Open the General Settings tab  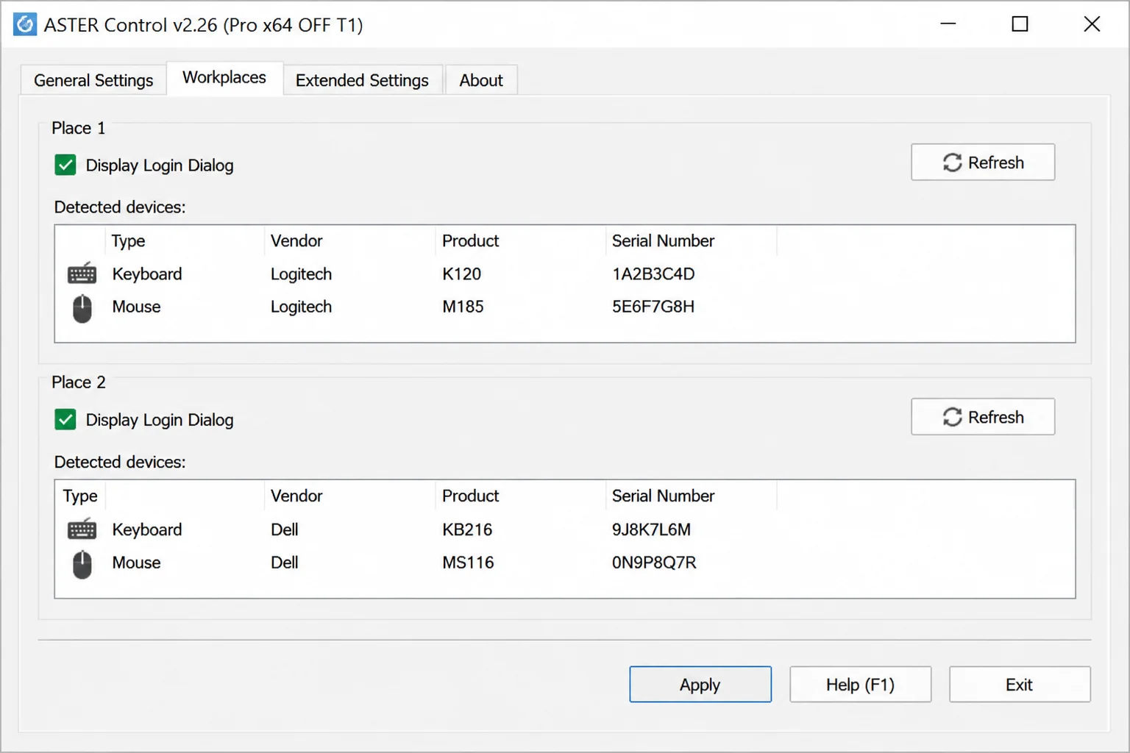[93, 80]
